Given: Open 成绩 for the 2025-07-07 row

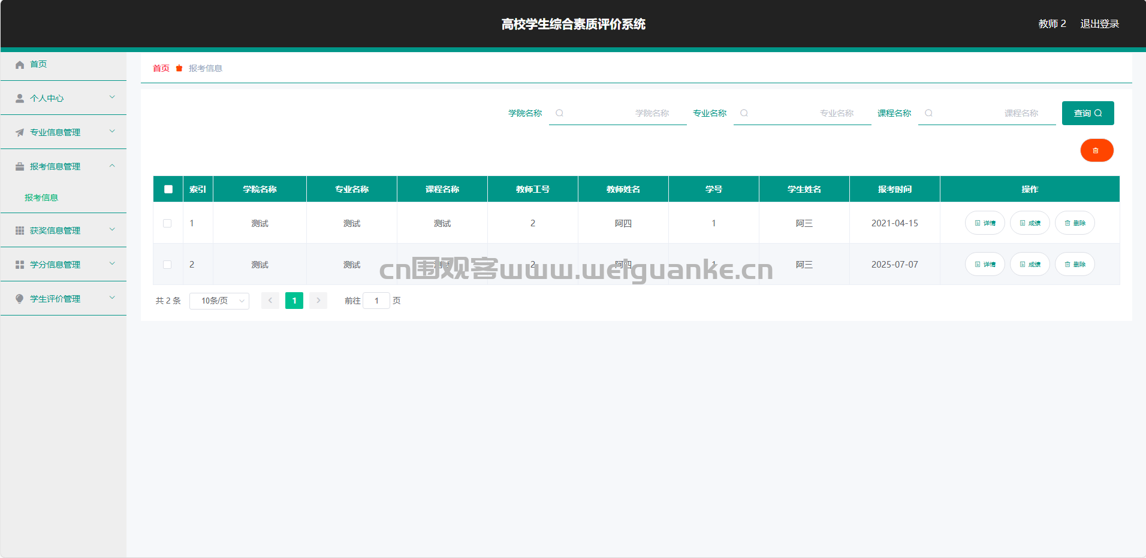Looking at the screenshot, I should coord(1030,265).
